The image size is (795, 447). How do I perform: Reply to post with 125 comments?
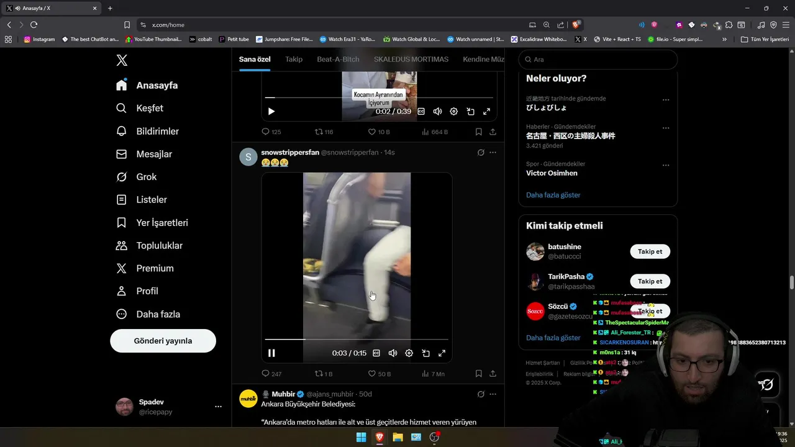point(271,132)
